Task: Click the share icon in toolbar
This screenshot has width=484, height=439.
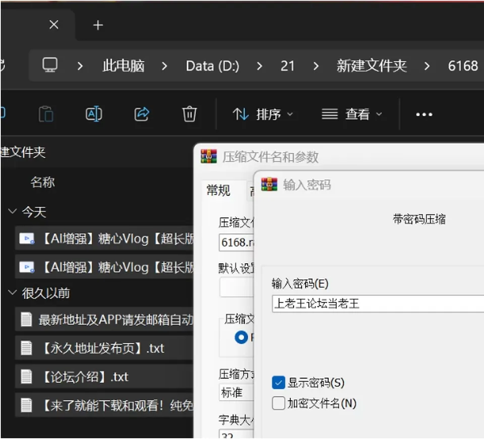Action: 142,114
